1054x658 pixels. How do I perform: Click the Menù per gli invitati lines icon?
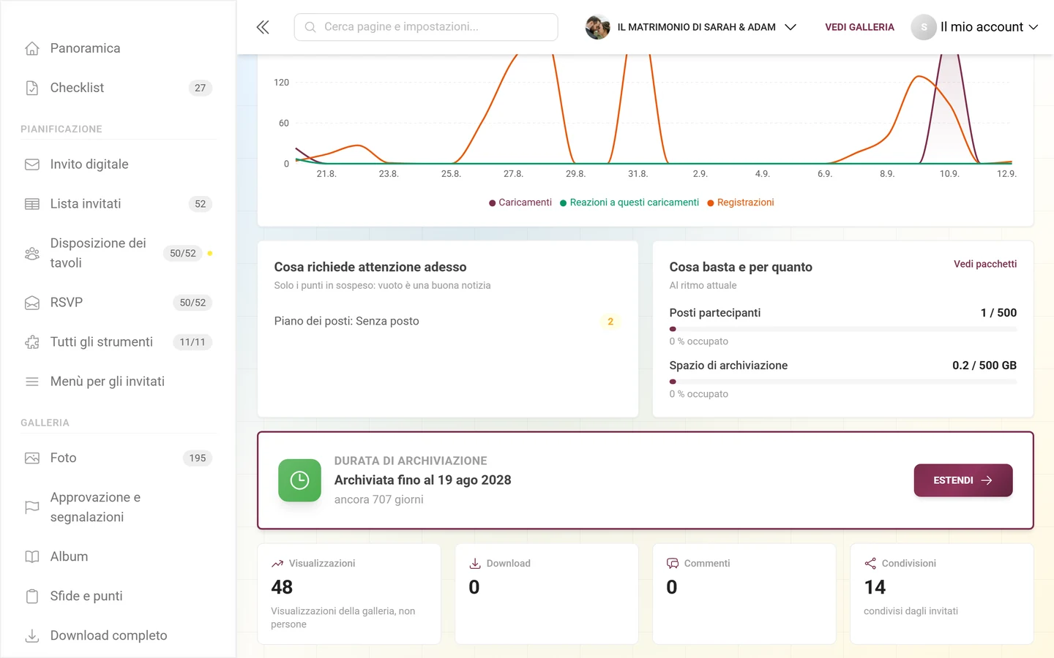[32, 382]
